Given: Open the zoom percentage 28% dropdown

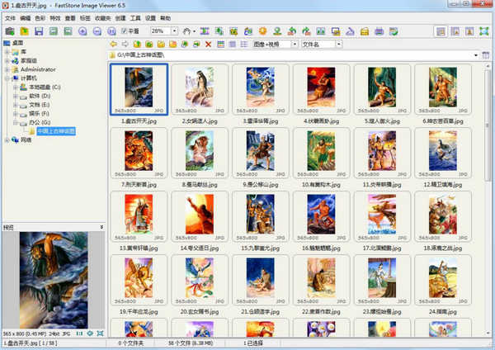Looking at the screenshot, I should [x=174, y=31].
